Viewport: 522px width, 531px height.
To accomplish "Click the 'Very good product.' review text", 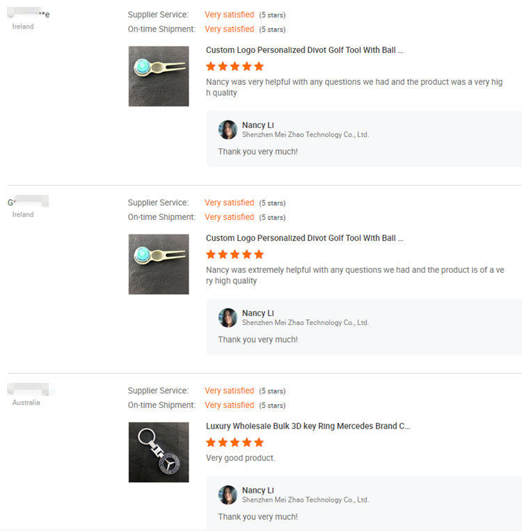I will click(x=241, y=458).
